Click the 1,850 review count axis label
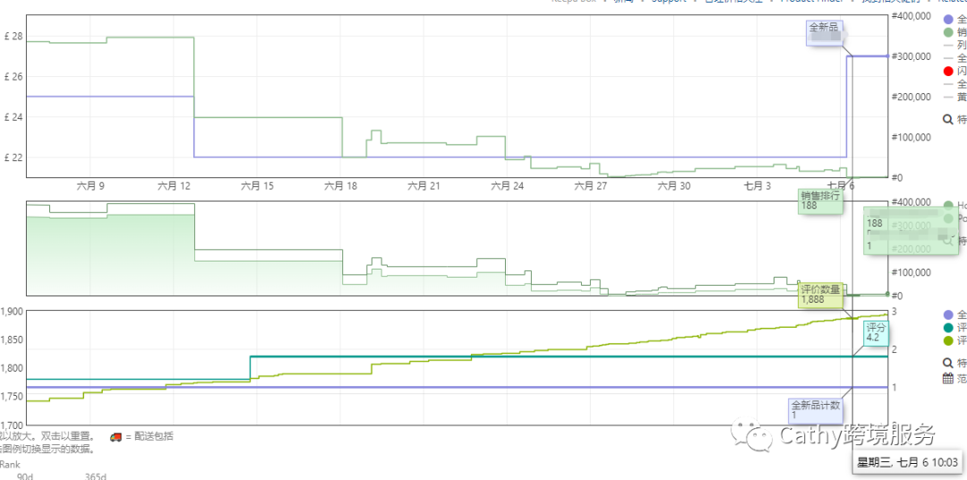The height and width of the screenshot is (480, 967). [x=12, y=340]
